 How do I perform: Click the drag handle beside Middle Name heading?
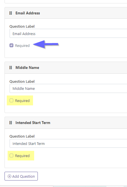click(x=11, y=68)
